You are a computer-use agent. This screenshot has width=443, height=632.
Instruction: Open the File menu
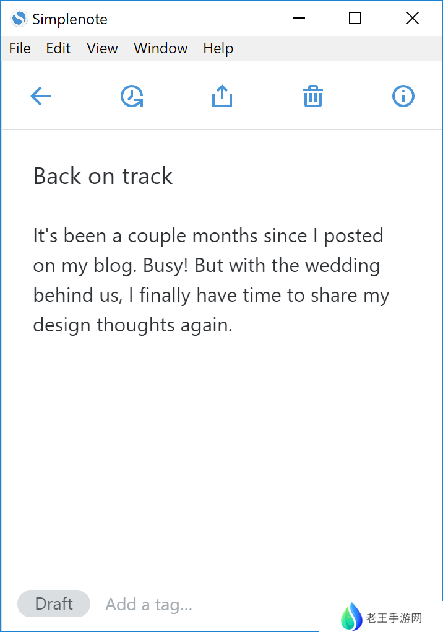coord(20,48)
